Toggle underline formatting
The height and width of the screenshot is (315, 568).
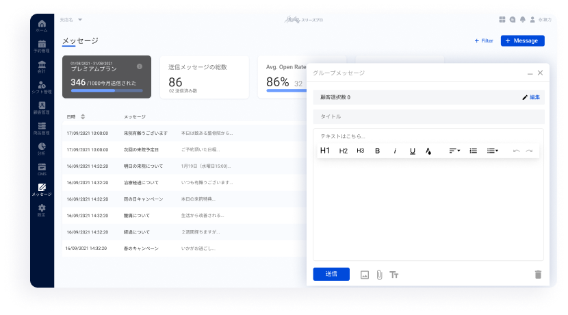click(412, 151)
